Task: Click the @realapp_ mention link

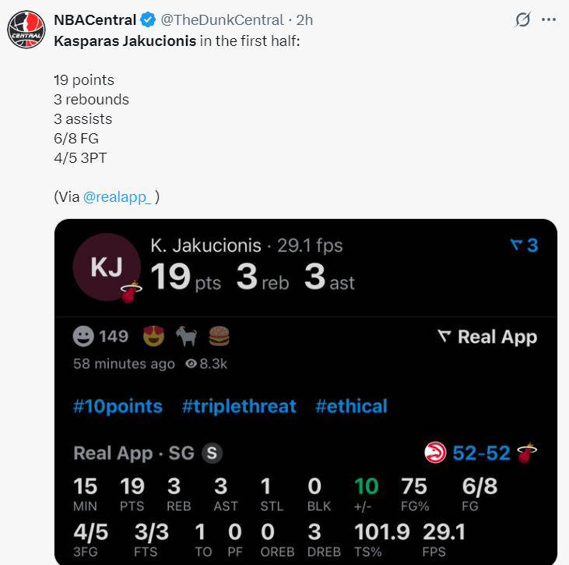Action: [118, 197]
